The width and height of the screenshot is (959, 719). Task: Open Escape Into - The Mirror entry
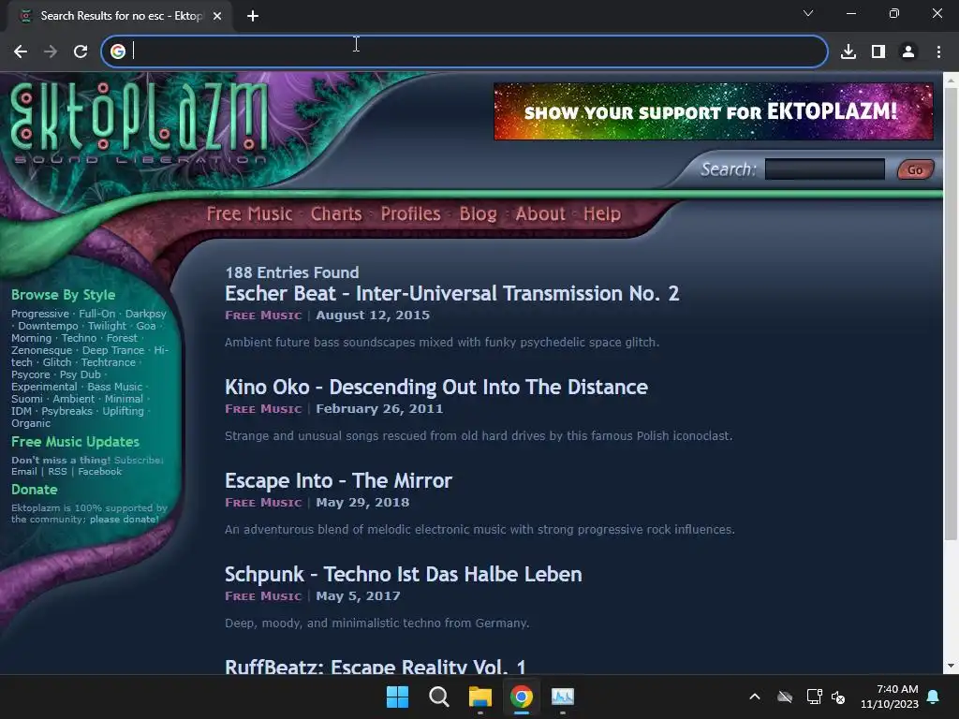click(x=338, y=480)
